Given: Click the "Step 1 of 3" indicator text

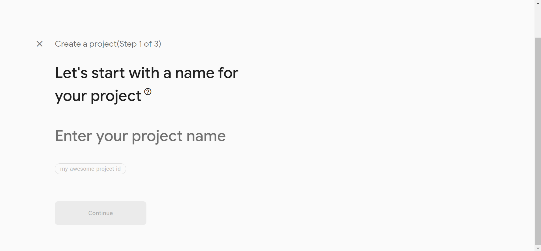Looking at the screenshot, I should 140,44.
